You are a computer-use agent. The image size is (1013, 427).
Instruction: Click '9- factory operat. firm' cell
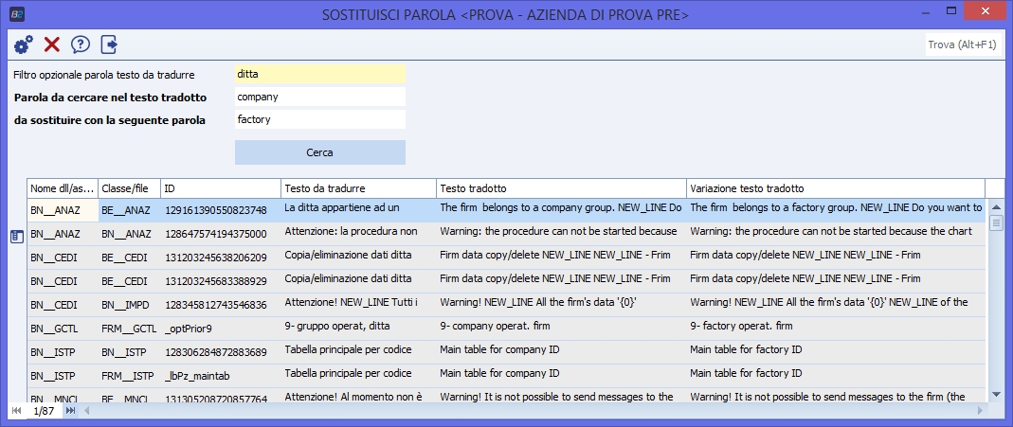click(x=836, y=327)
